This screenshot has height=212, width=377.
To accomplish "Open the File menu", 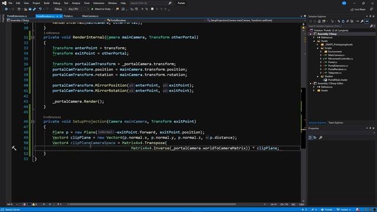I will 11,3.
